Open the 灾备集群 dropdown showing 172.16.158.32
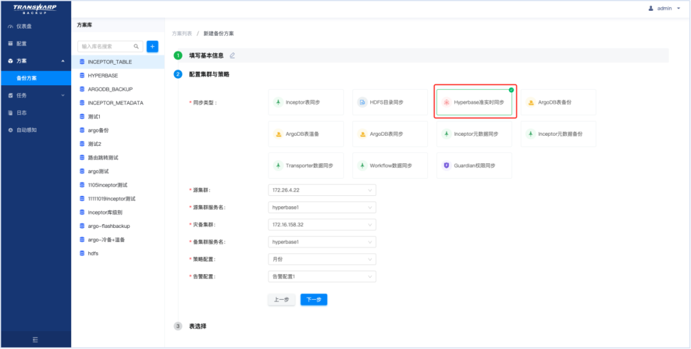Viewport: 691px width, 349px height. click(x=322, y=225)
